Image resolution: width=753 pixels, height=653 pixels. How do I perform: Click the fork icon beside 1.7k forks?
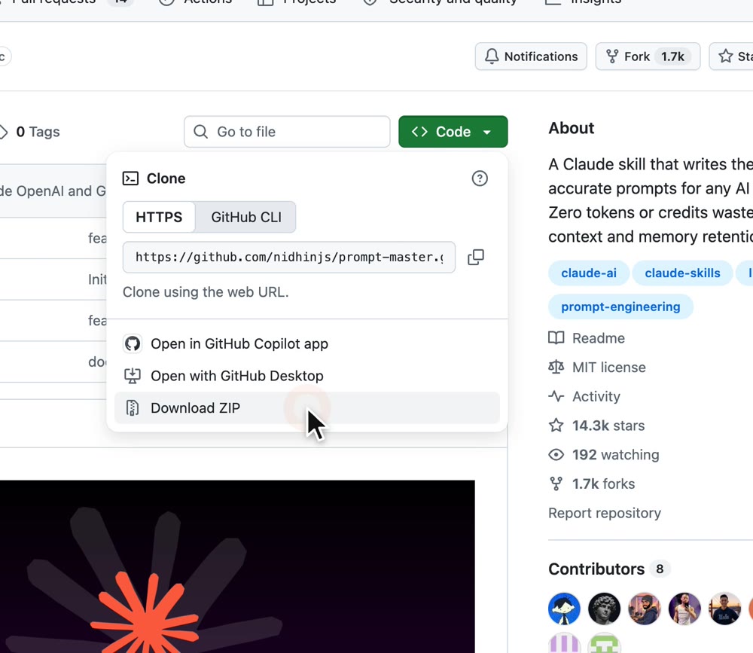tap(556, 484)
